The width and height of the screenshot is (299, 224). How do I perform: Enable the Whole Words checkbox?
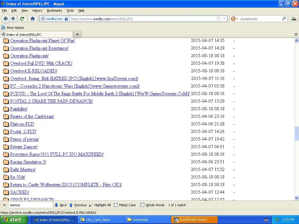(142, 205)
